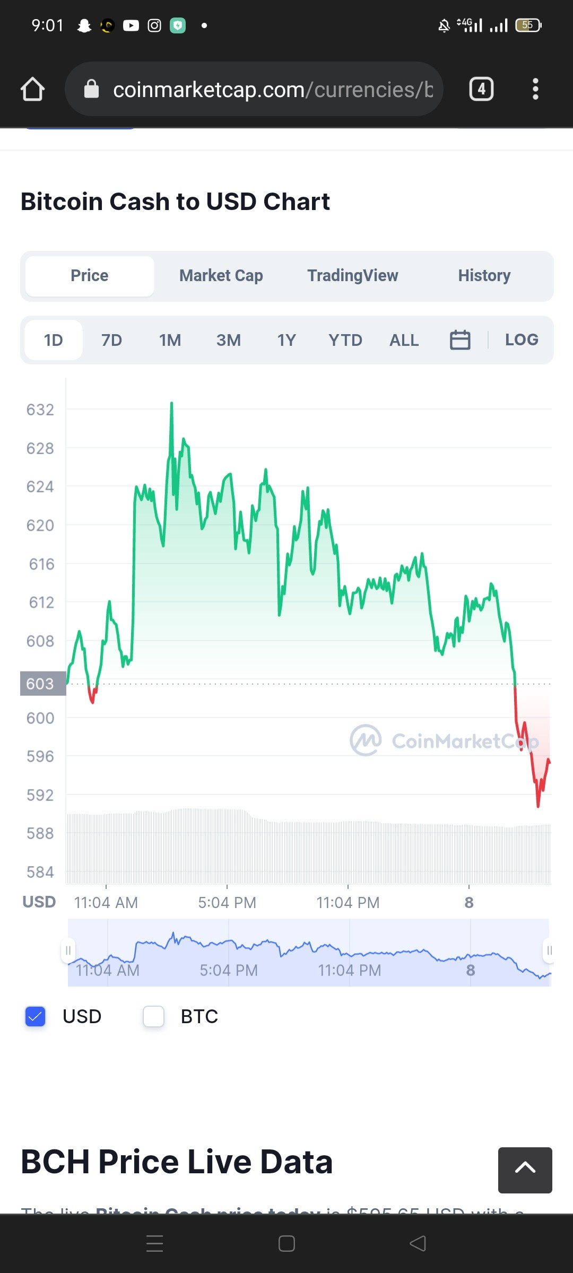Select the YTD time range

[x=345, y=340]
